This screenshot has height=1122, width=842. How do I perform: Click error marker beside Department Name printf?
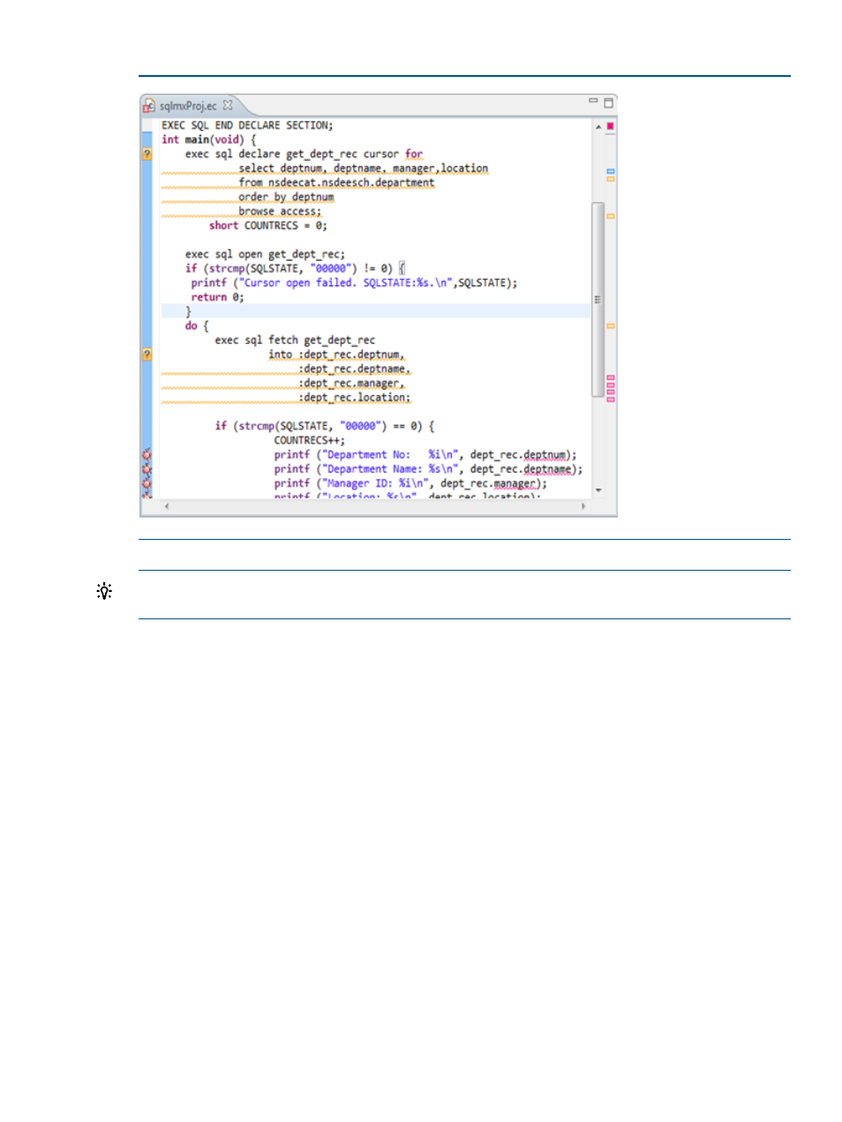click(147, 469)
